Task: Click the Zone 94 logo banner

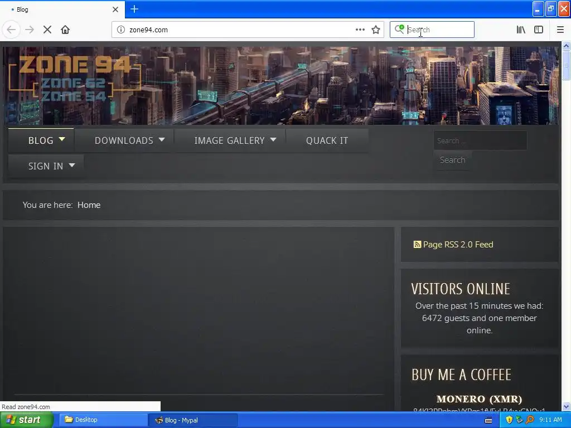Action: (75, 79)
